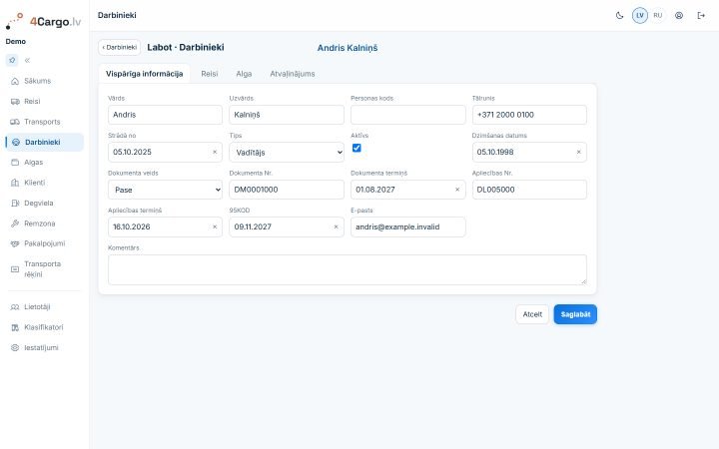Open Iestatījumi in the sidebar
The height and width of the screenshot is (449, 719).
45,348
